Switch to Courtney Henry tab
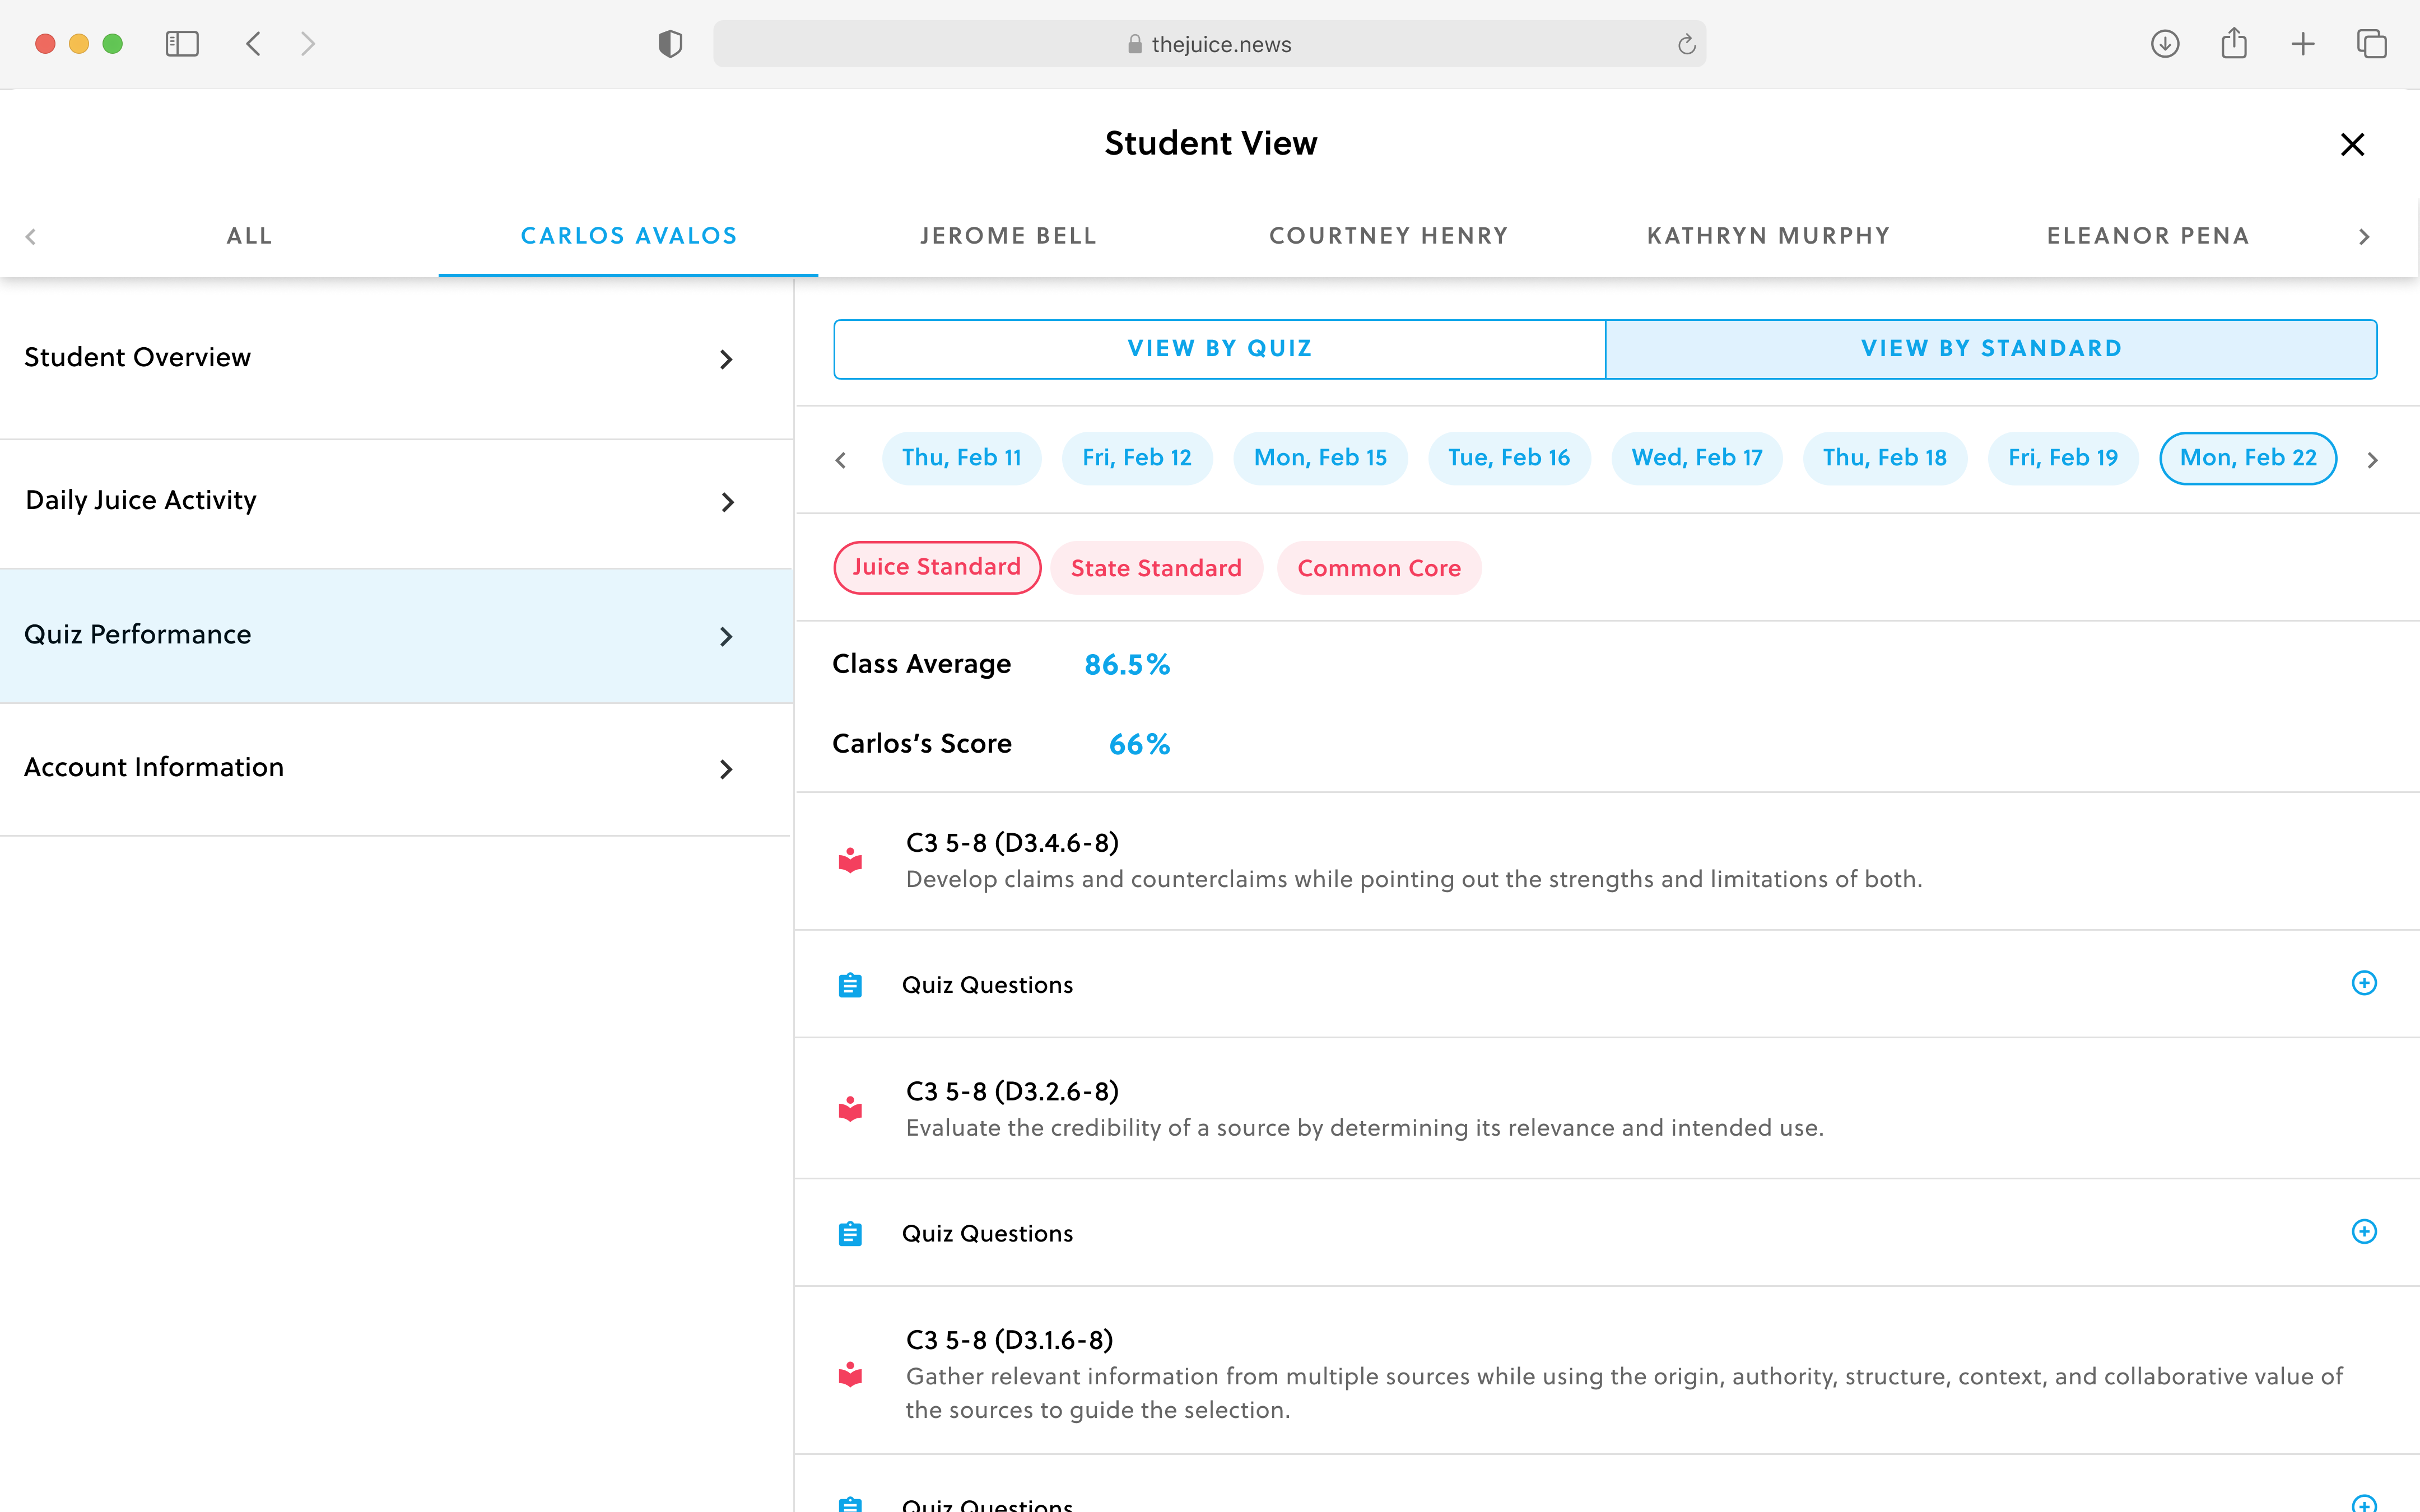 point(1388,236)
